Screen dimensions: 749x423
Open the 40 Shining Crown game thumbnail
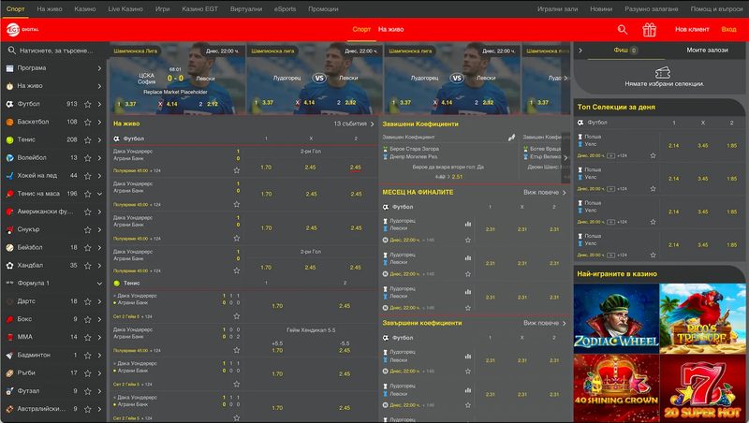click(616, 388)
